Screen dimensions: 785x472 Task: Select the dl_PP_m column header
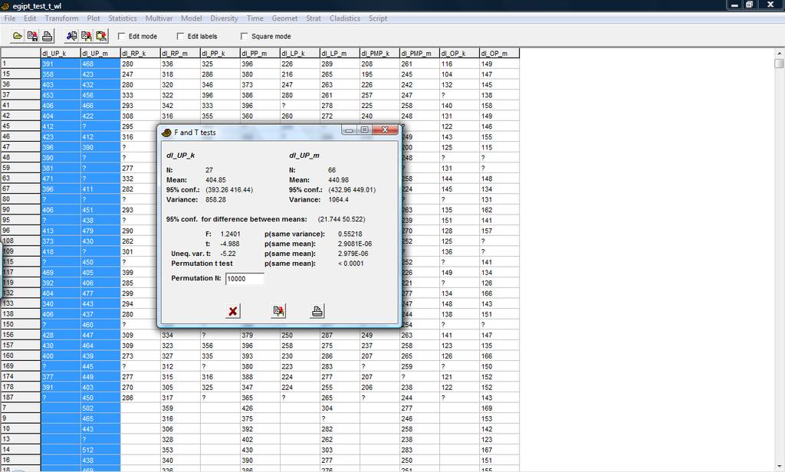point(261,53)
